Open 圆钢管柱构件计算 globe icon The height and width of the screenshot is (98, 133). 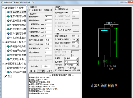(x=8, y=68)
